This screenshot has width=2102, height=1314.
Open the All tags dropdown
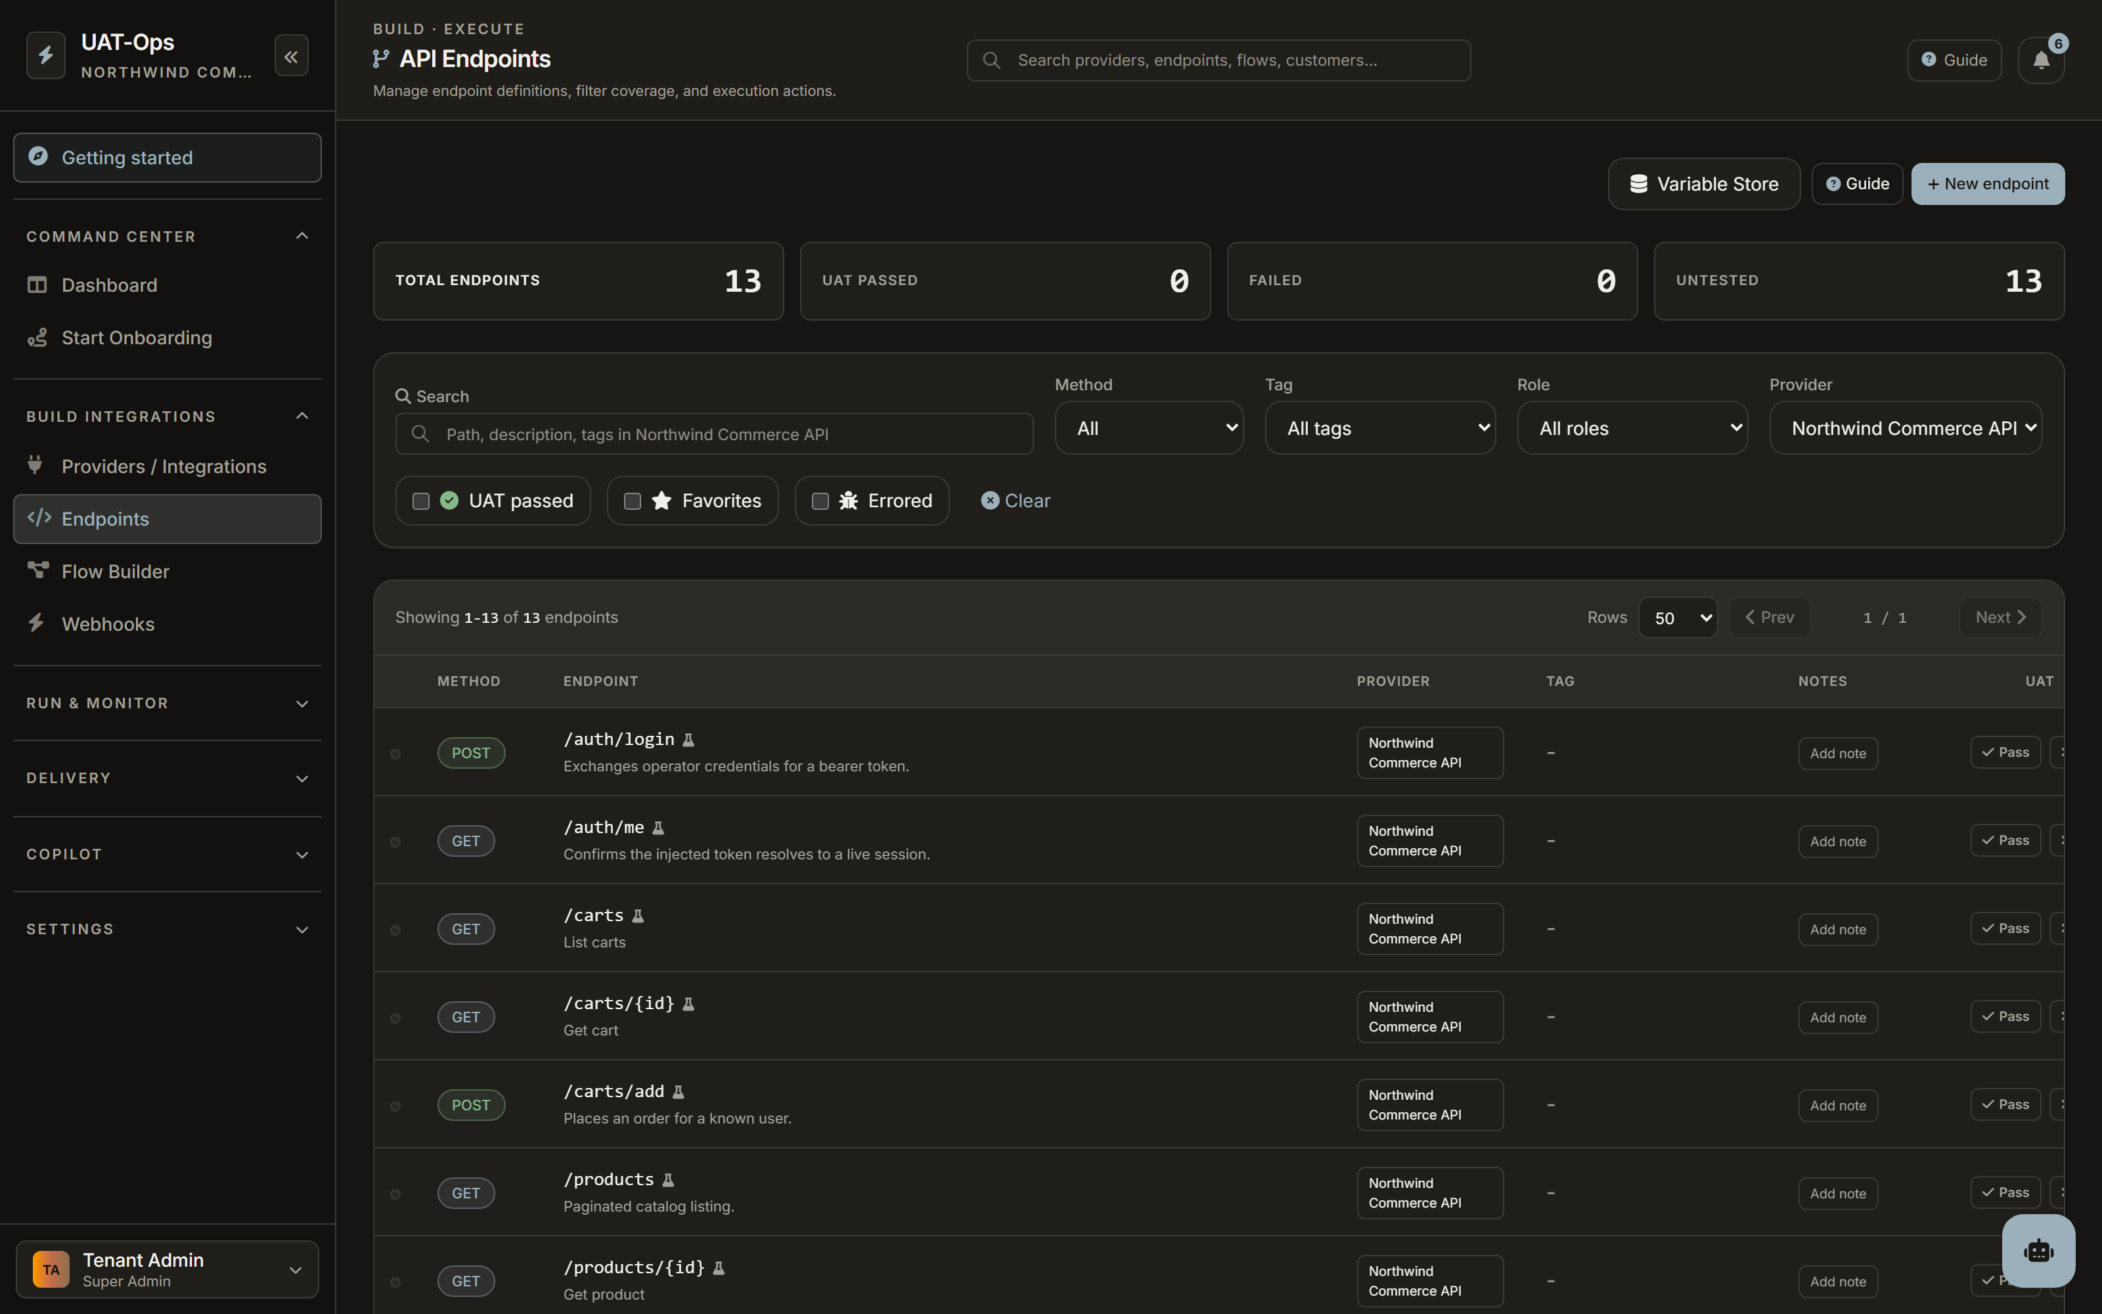pyautogui.click(x=1380, y=428)
